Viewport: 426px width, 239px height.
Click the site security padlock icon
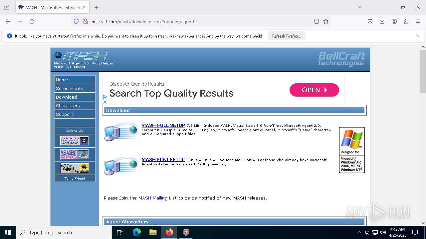(86, 21)
